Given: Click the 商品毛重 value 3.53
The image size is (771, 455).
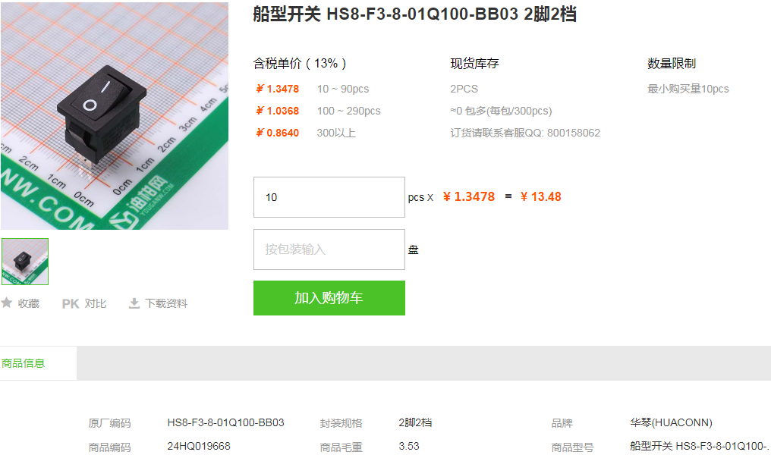Looking at the screenshot, I should tap(409, 446).
